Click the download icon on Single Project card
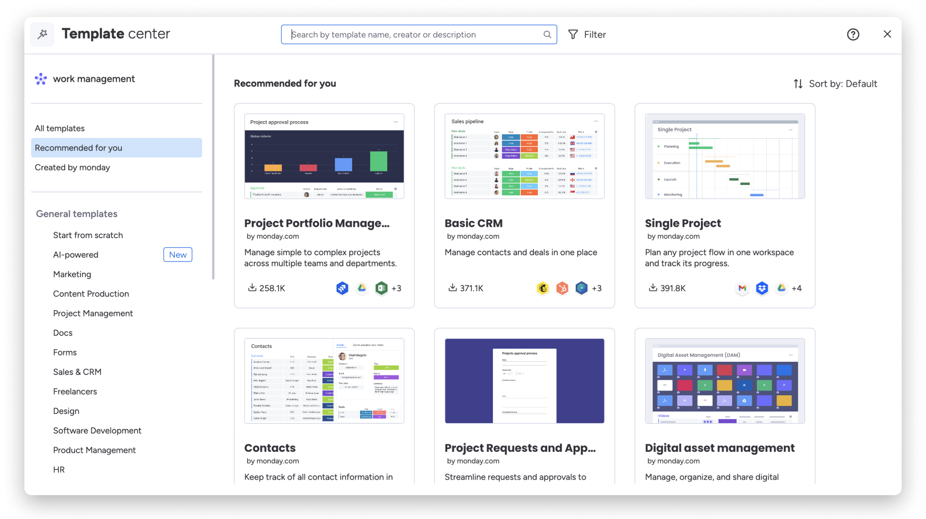926x519 pixels. point(653,288)
